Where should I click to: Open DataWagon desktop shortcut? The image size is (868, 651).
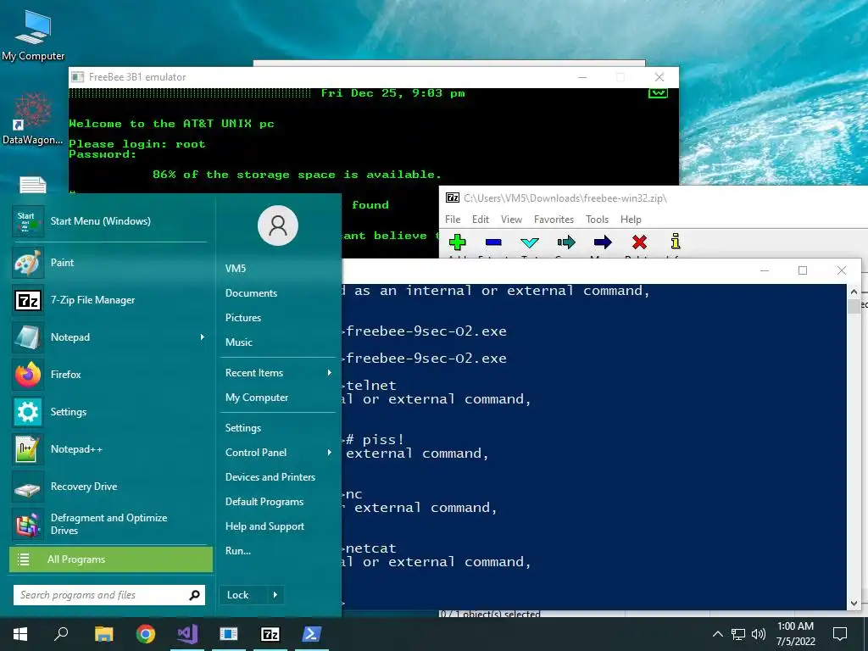coord(33,119)
